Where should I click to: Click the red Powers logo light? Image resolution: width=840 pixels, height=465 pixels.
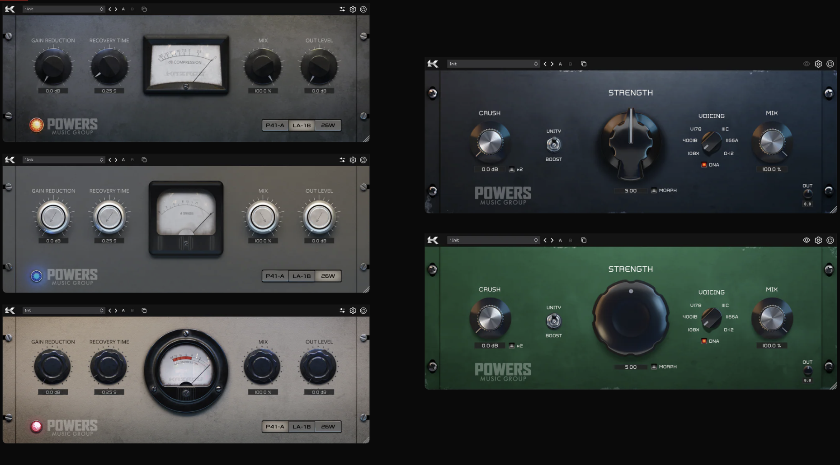coord(37,426)
